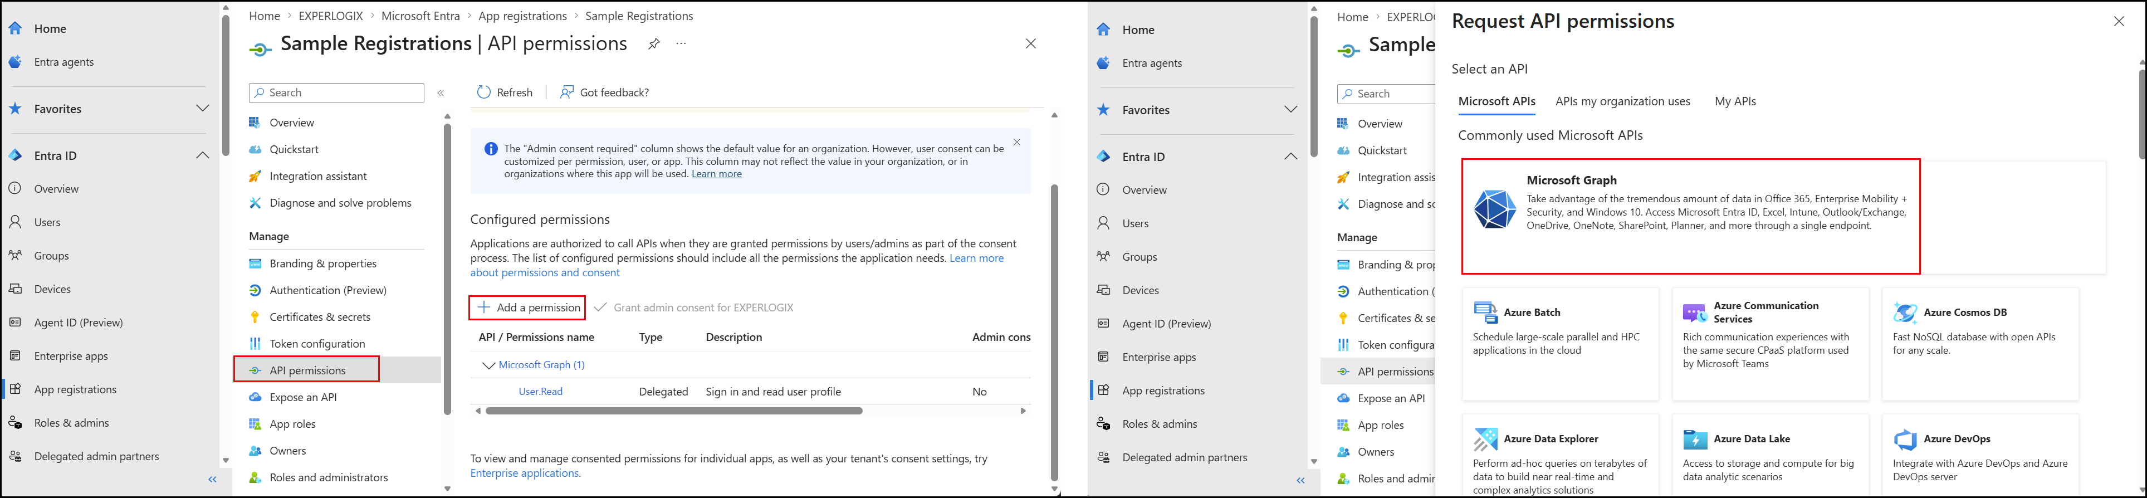Click Entra agents icon in the left screenshot's sidebar
The height and width of the screenshot is (498, 2147).
click(x=15, y=62)
